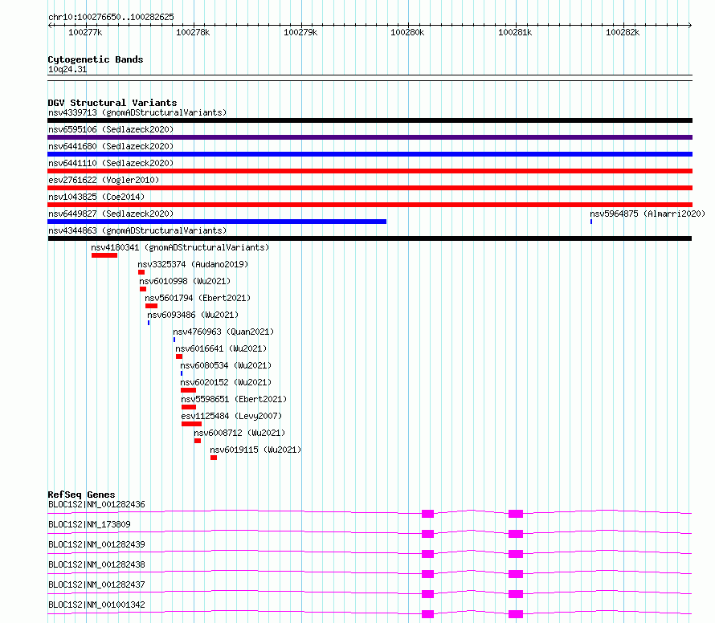Click first magenta exon of NM_001282436
715x623 pixels.
pyautogui.click(x=427, y=514)
